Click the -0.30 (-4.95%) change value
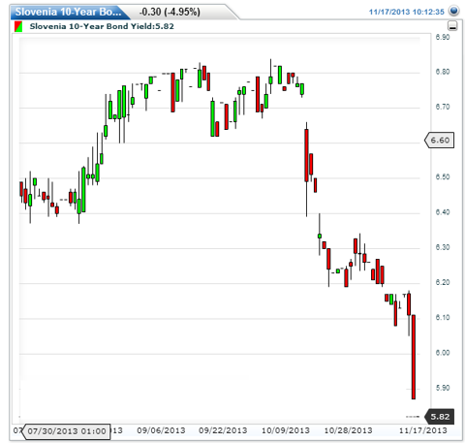The height and width of the screenshot is (443, 465). [x=170, y=12]
